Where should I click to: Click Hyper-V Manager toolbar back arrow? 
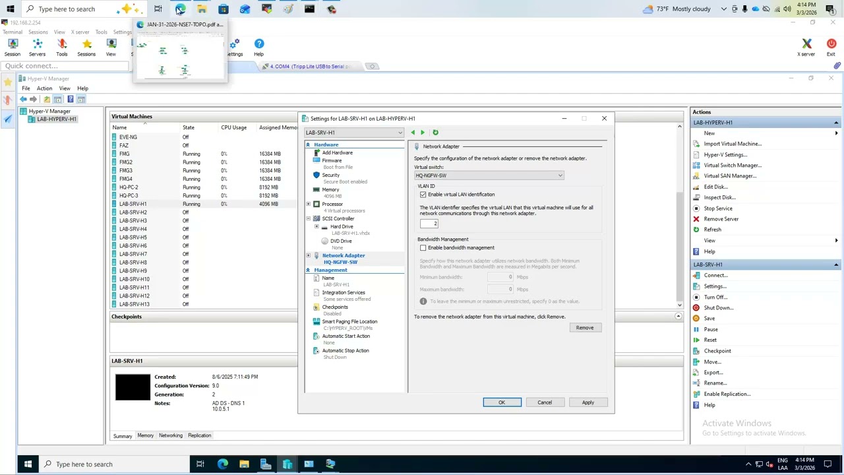(23, 99)
